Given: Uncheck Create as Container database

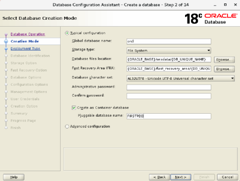Looking at the screenshot, I should pyautogui.click(x=74, y=108).
